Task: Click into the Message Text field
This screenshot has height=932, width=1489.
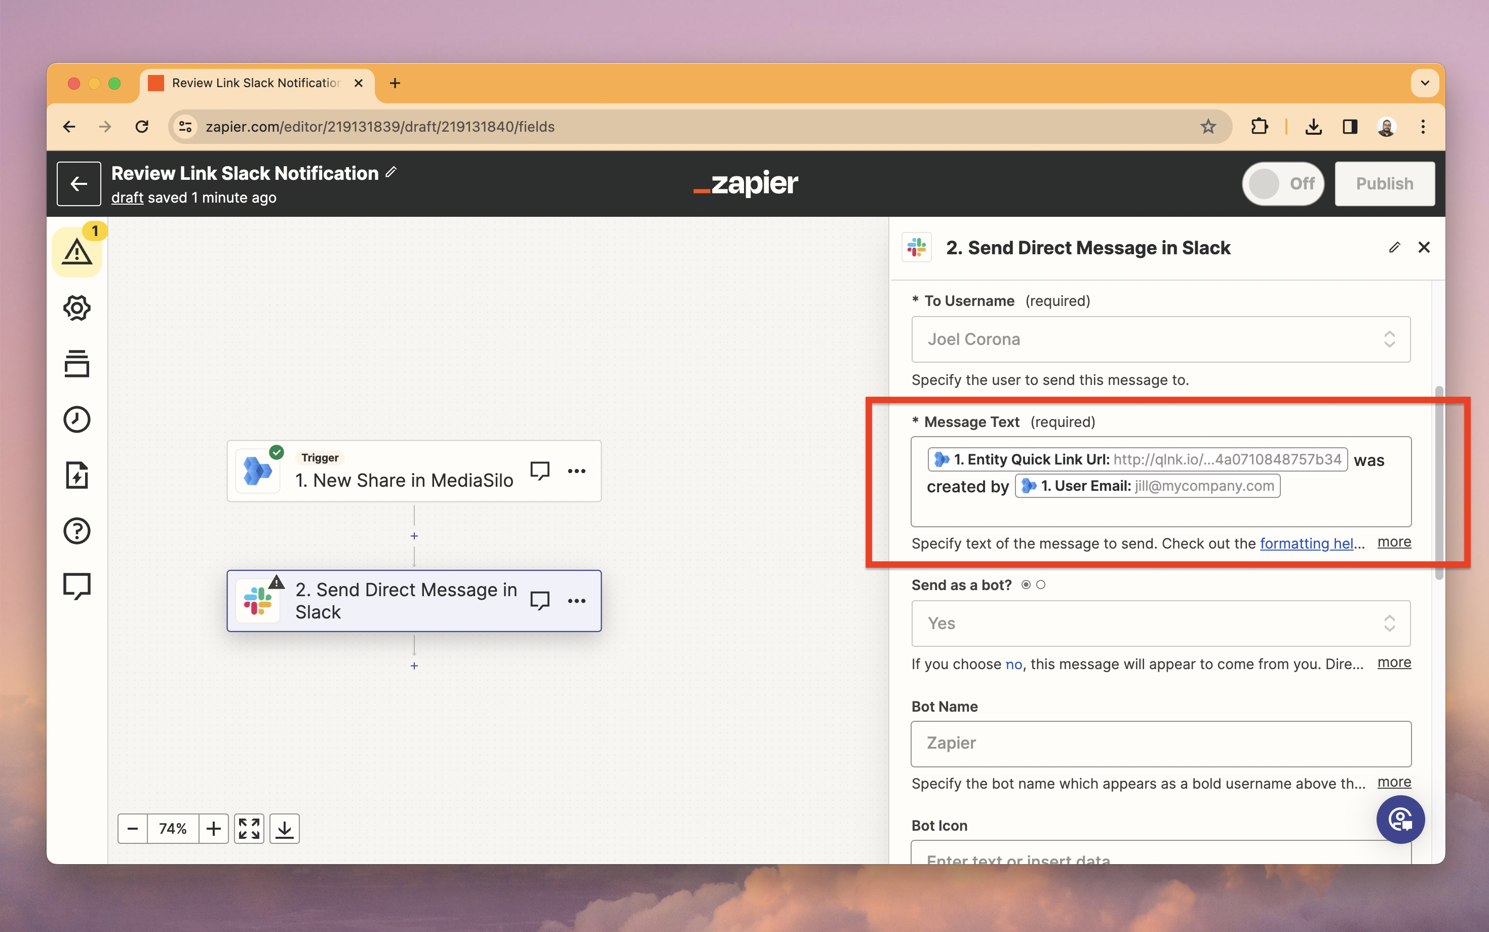Action: pyautogui.click(x=1161, y=481)
